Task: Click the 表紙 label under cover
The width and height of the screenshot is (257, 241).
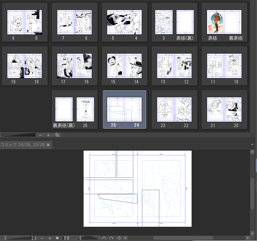Action: coord(212,38)
